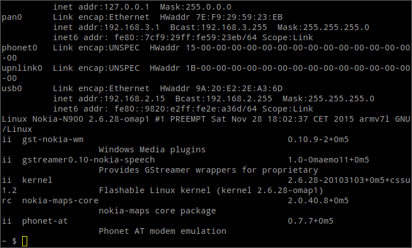The image size is (412, 248).
Task: Click the gstreamer0.10-nokia-speech package name
Action: 89,160
